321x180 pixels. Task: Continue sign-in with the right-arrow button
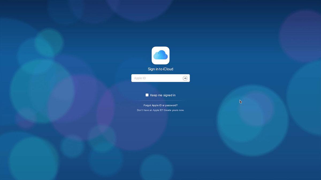click(185, 78)
